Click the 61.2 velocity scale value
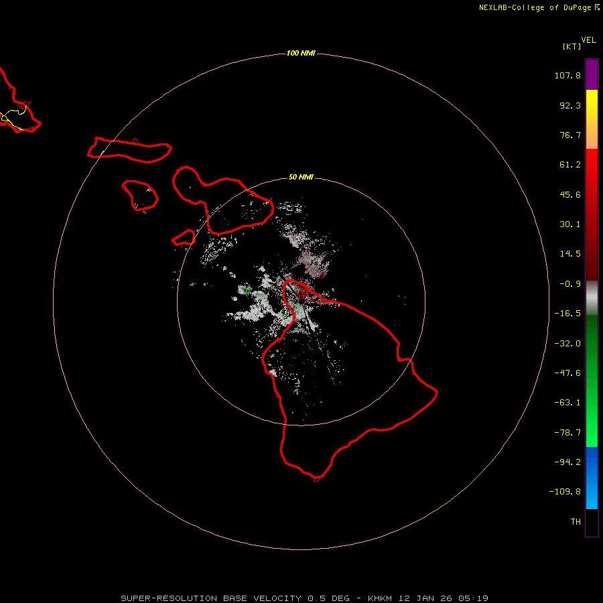603x603 pixels. [x=570, y=165]
